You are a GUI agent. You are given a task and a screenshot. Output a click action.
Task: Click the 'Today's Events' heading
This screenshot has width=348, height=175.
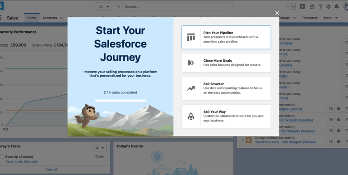coord(130,146)
